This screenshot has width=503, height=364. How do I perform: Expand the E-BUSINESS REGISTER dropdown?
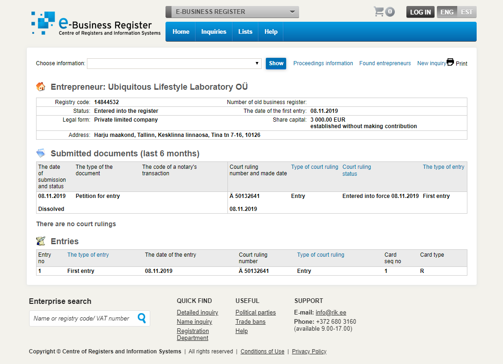pyautogui.click(x=232, y=12)
